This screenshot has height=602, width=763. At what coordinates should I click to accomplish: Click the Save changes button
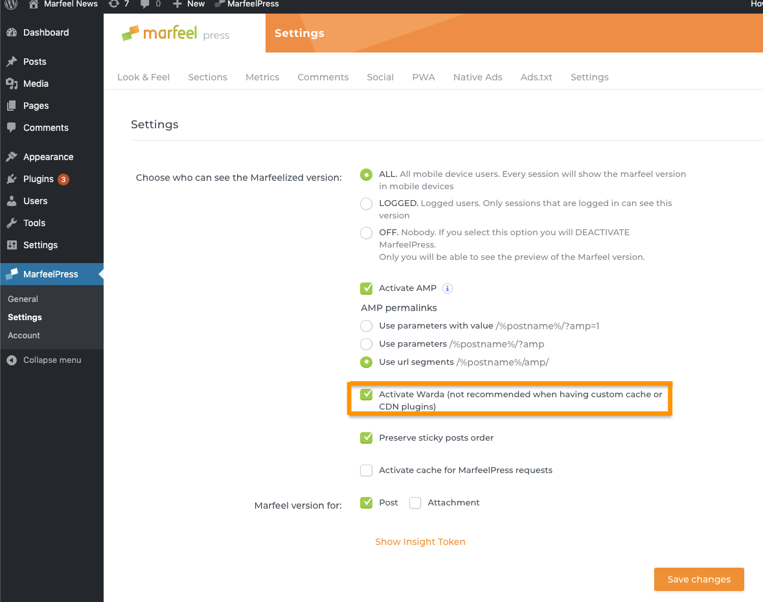pos(699,579)
